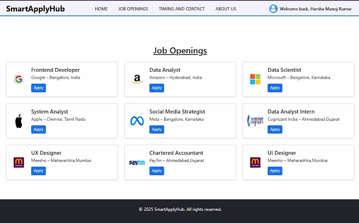Click the Paytm logo on Chartered Accountant card
This screenshot has width=359, height=223.
137,163
